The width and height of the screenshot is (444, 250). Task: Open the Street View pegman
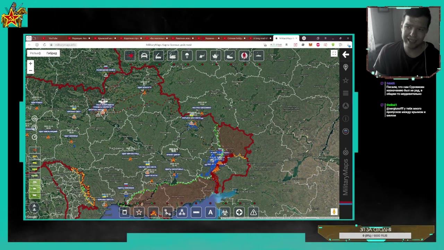[334, 212]
